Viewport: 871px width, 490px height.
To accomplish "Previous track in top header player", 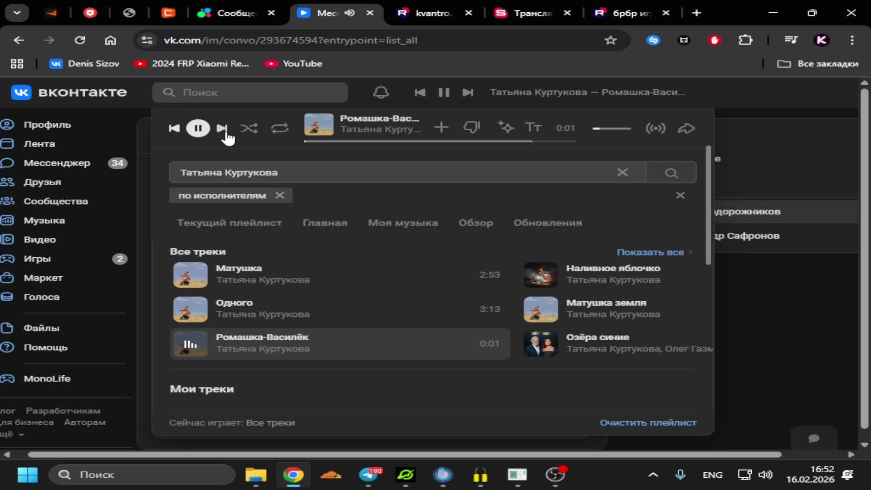I will coord(420,93).
